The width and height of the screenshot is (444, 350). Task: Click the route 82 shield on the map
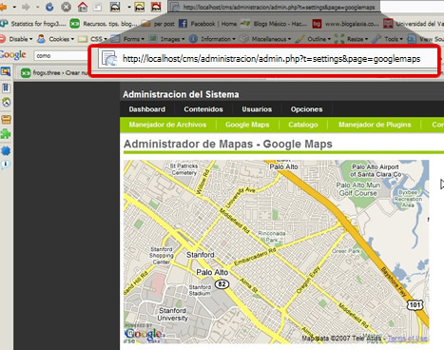(222, 283)
